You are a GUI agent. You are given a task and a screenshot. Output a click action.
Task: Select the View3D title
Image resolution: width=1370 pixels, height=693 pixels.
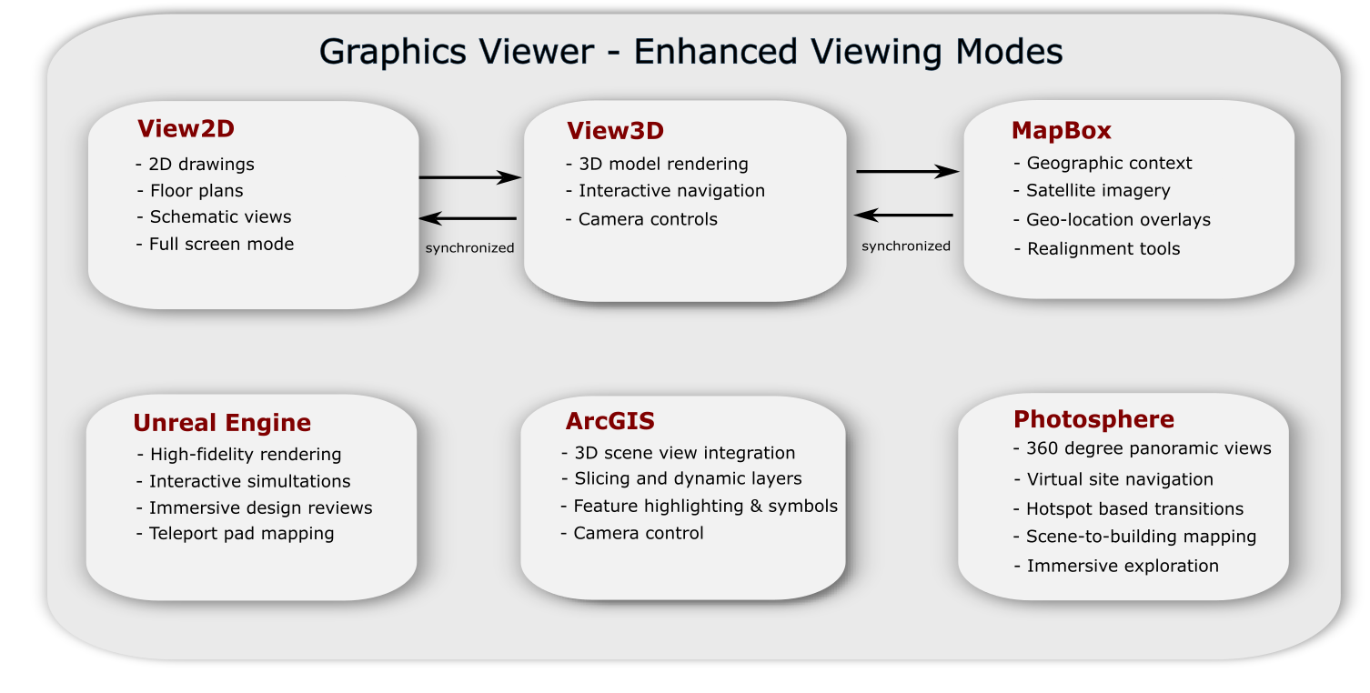click(x=615, y=131)
